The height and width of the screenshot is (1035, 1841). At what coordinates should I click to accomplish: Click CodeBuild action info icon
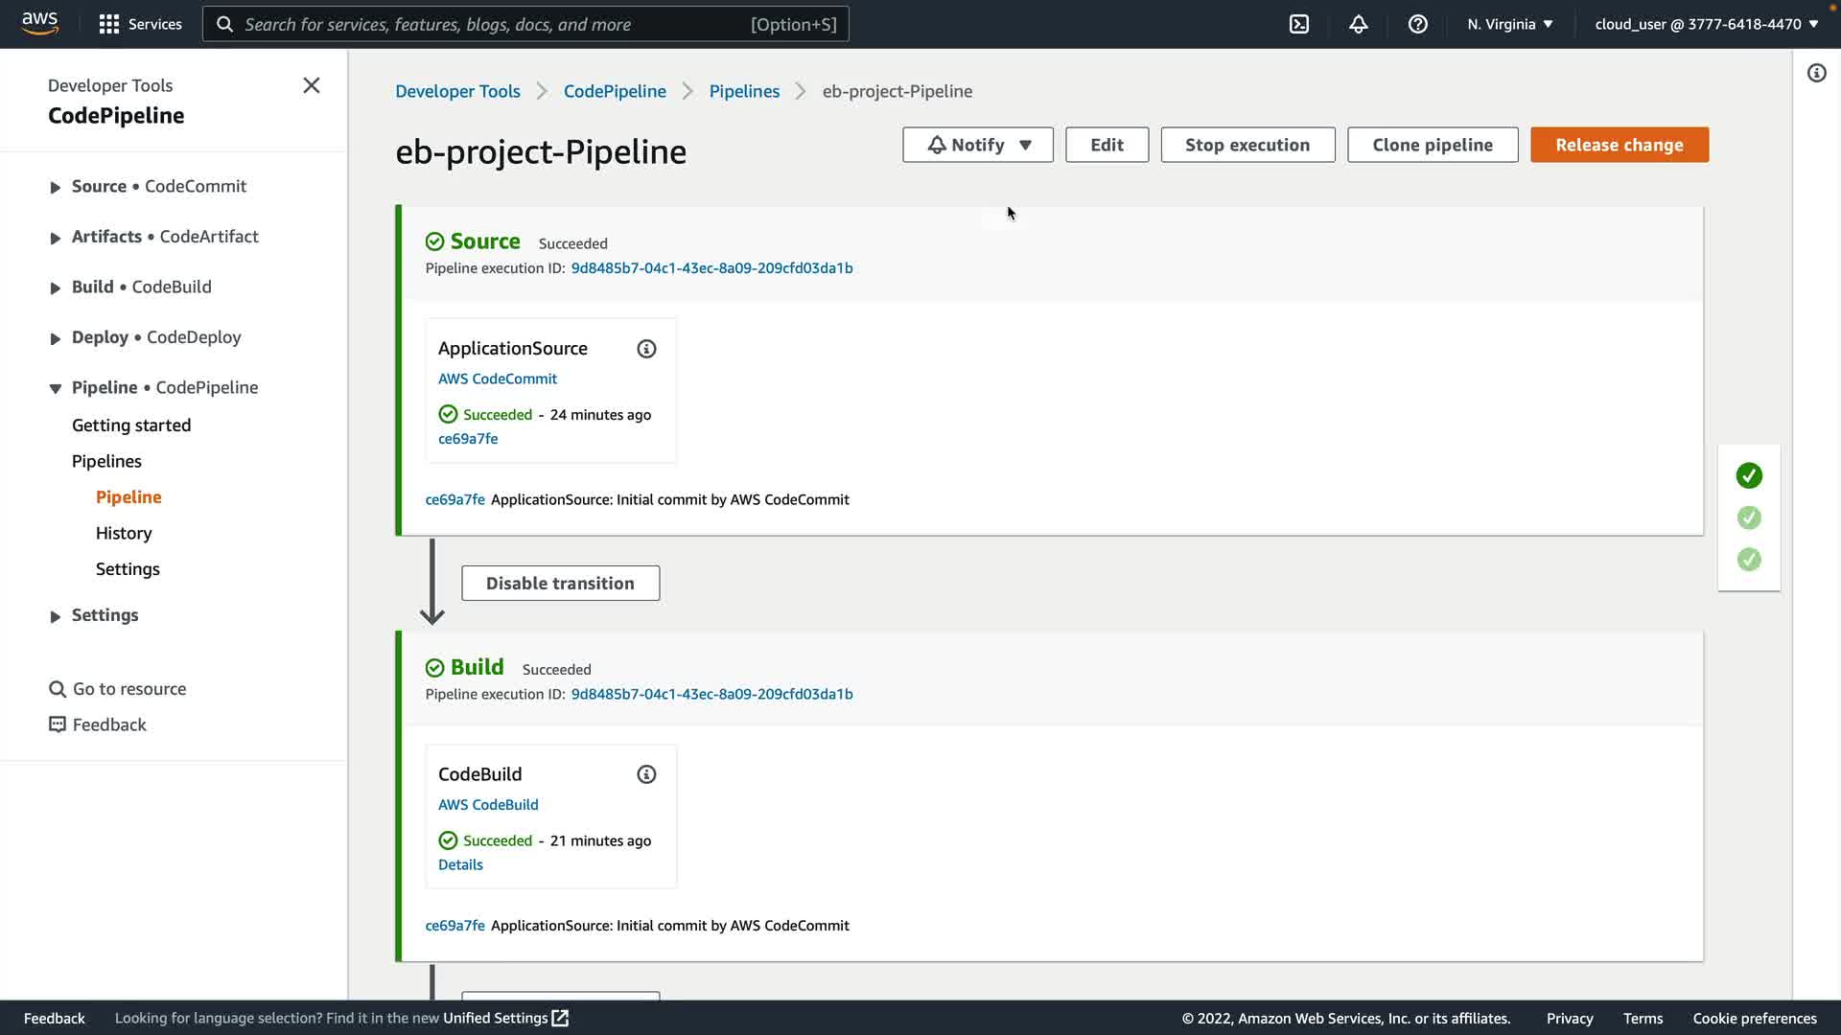coord(646,774)
